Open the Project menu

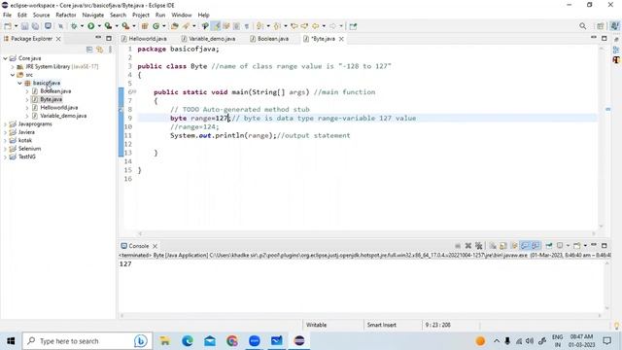[140, 15]
